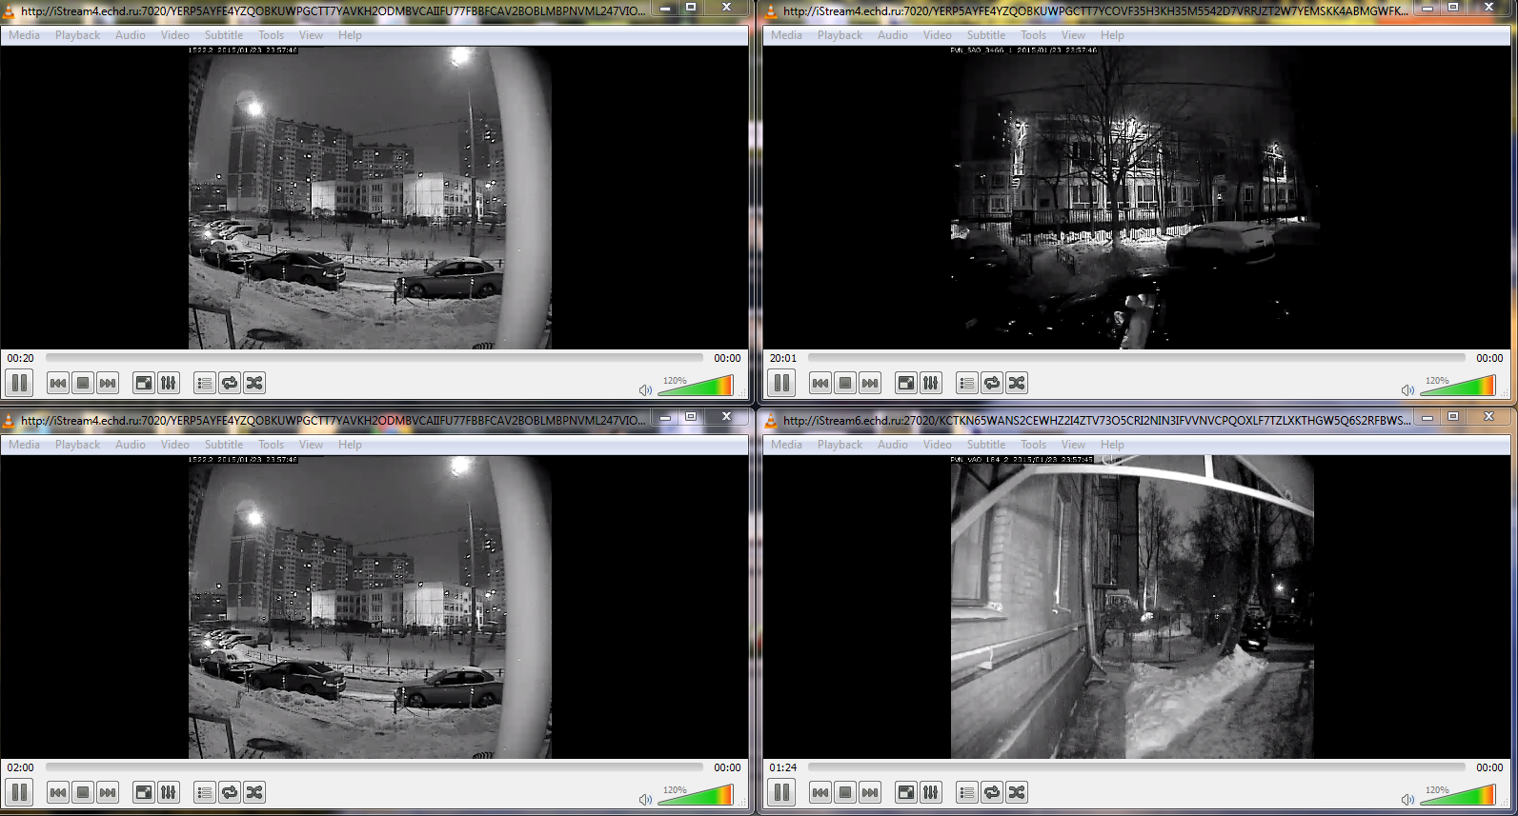The width and height of the screenshot is (1518, 816).
Task: Click the previous media button in bottom-right window
Action: (x=820, y=792)
